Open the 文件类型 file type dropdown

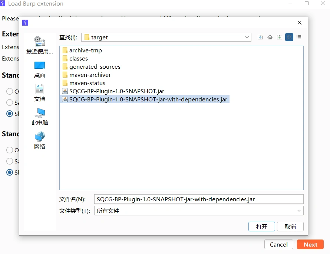299,211
